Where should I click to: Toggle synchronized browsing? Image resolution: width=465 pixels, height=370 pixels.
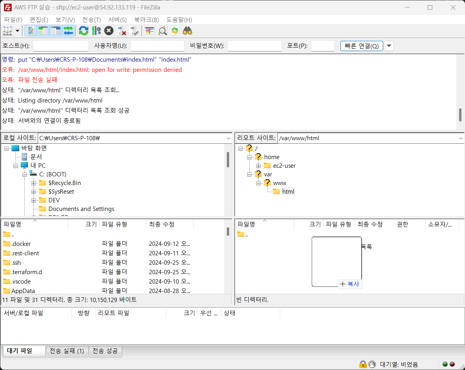pyautogui.click(x=175, y=31)
